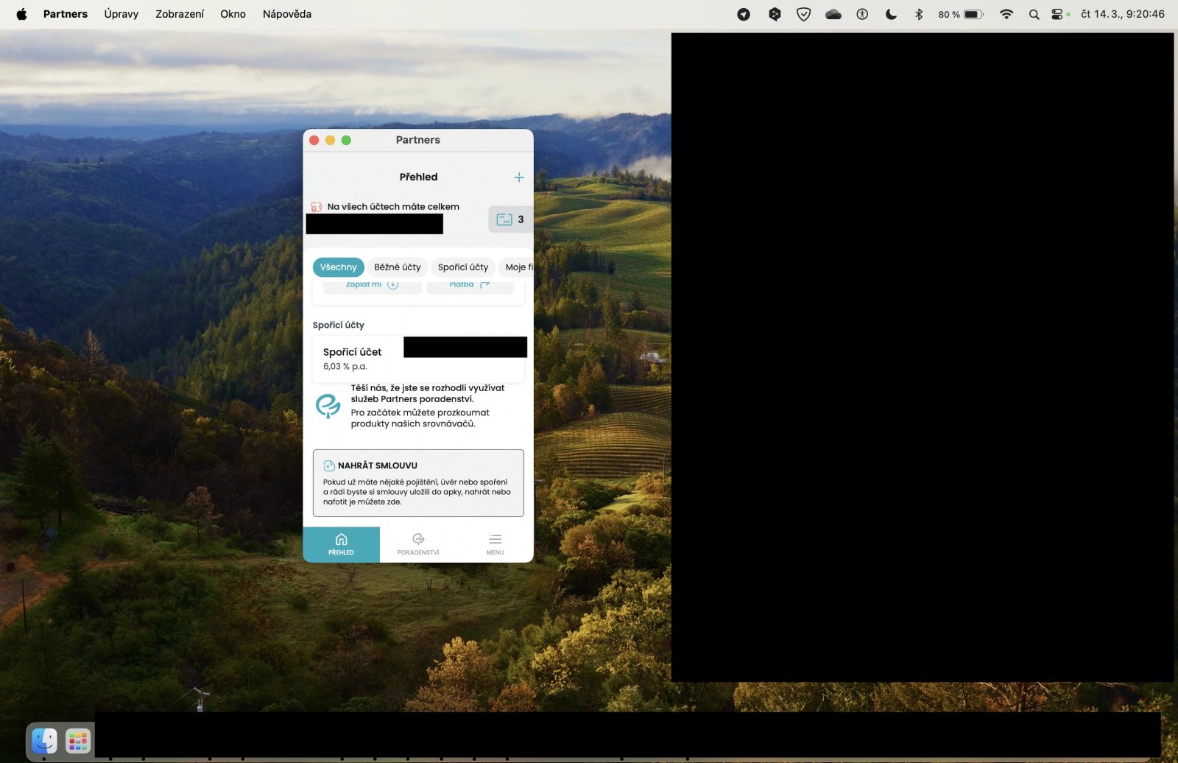Open the Wi-Fi status menu

click(1006, 13)
